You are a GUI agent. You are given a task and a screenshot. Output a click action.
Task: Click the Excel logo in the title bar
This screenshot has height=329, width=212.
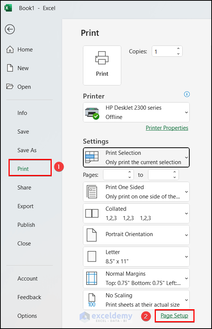(x=8, y=8)
